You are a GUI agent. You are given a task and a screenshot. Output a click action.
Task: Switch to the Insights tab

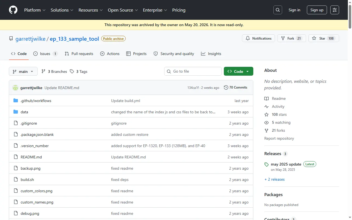point(211,54)
